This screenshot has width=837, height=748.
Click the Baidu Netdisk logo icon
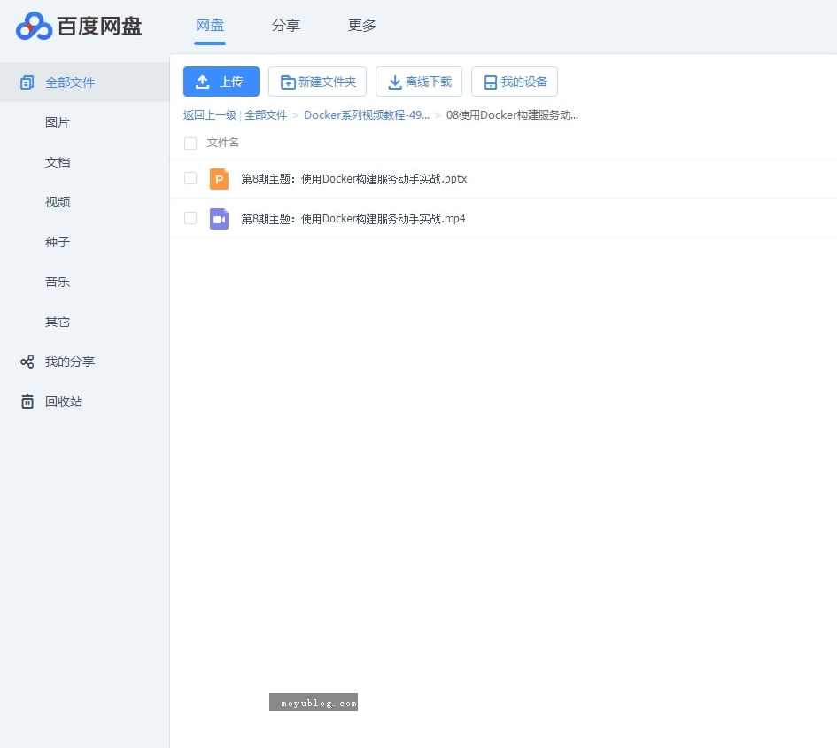click(x=34, y=27)
